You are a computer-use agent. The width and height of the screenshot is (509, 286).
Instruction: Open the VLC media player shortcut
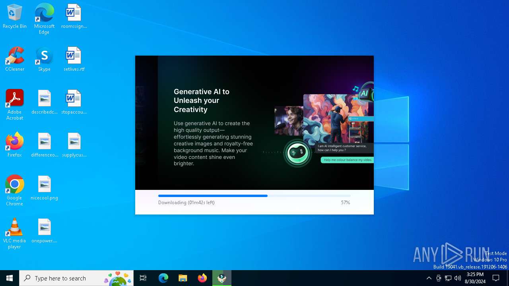15,234
